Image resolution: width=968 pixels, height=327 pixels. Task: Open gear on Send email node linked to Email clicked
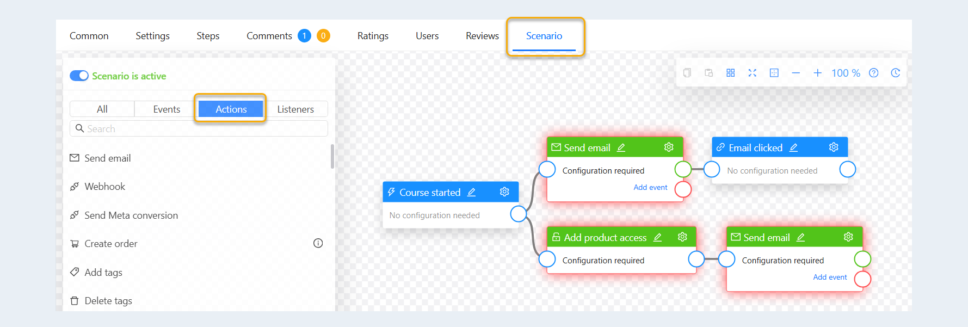tap(669, 147)
